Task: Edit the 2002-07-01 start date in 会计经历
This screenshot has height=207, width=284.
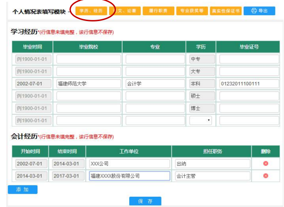Action: [x=31, y=164]
